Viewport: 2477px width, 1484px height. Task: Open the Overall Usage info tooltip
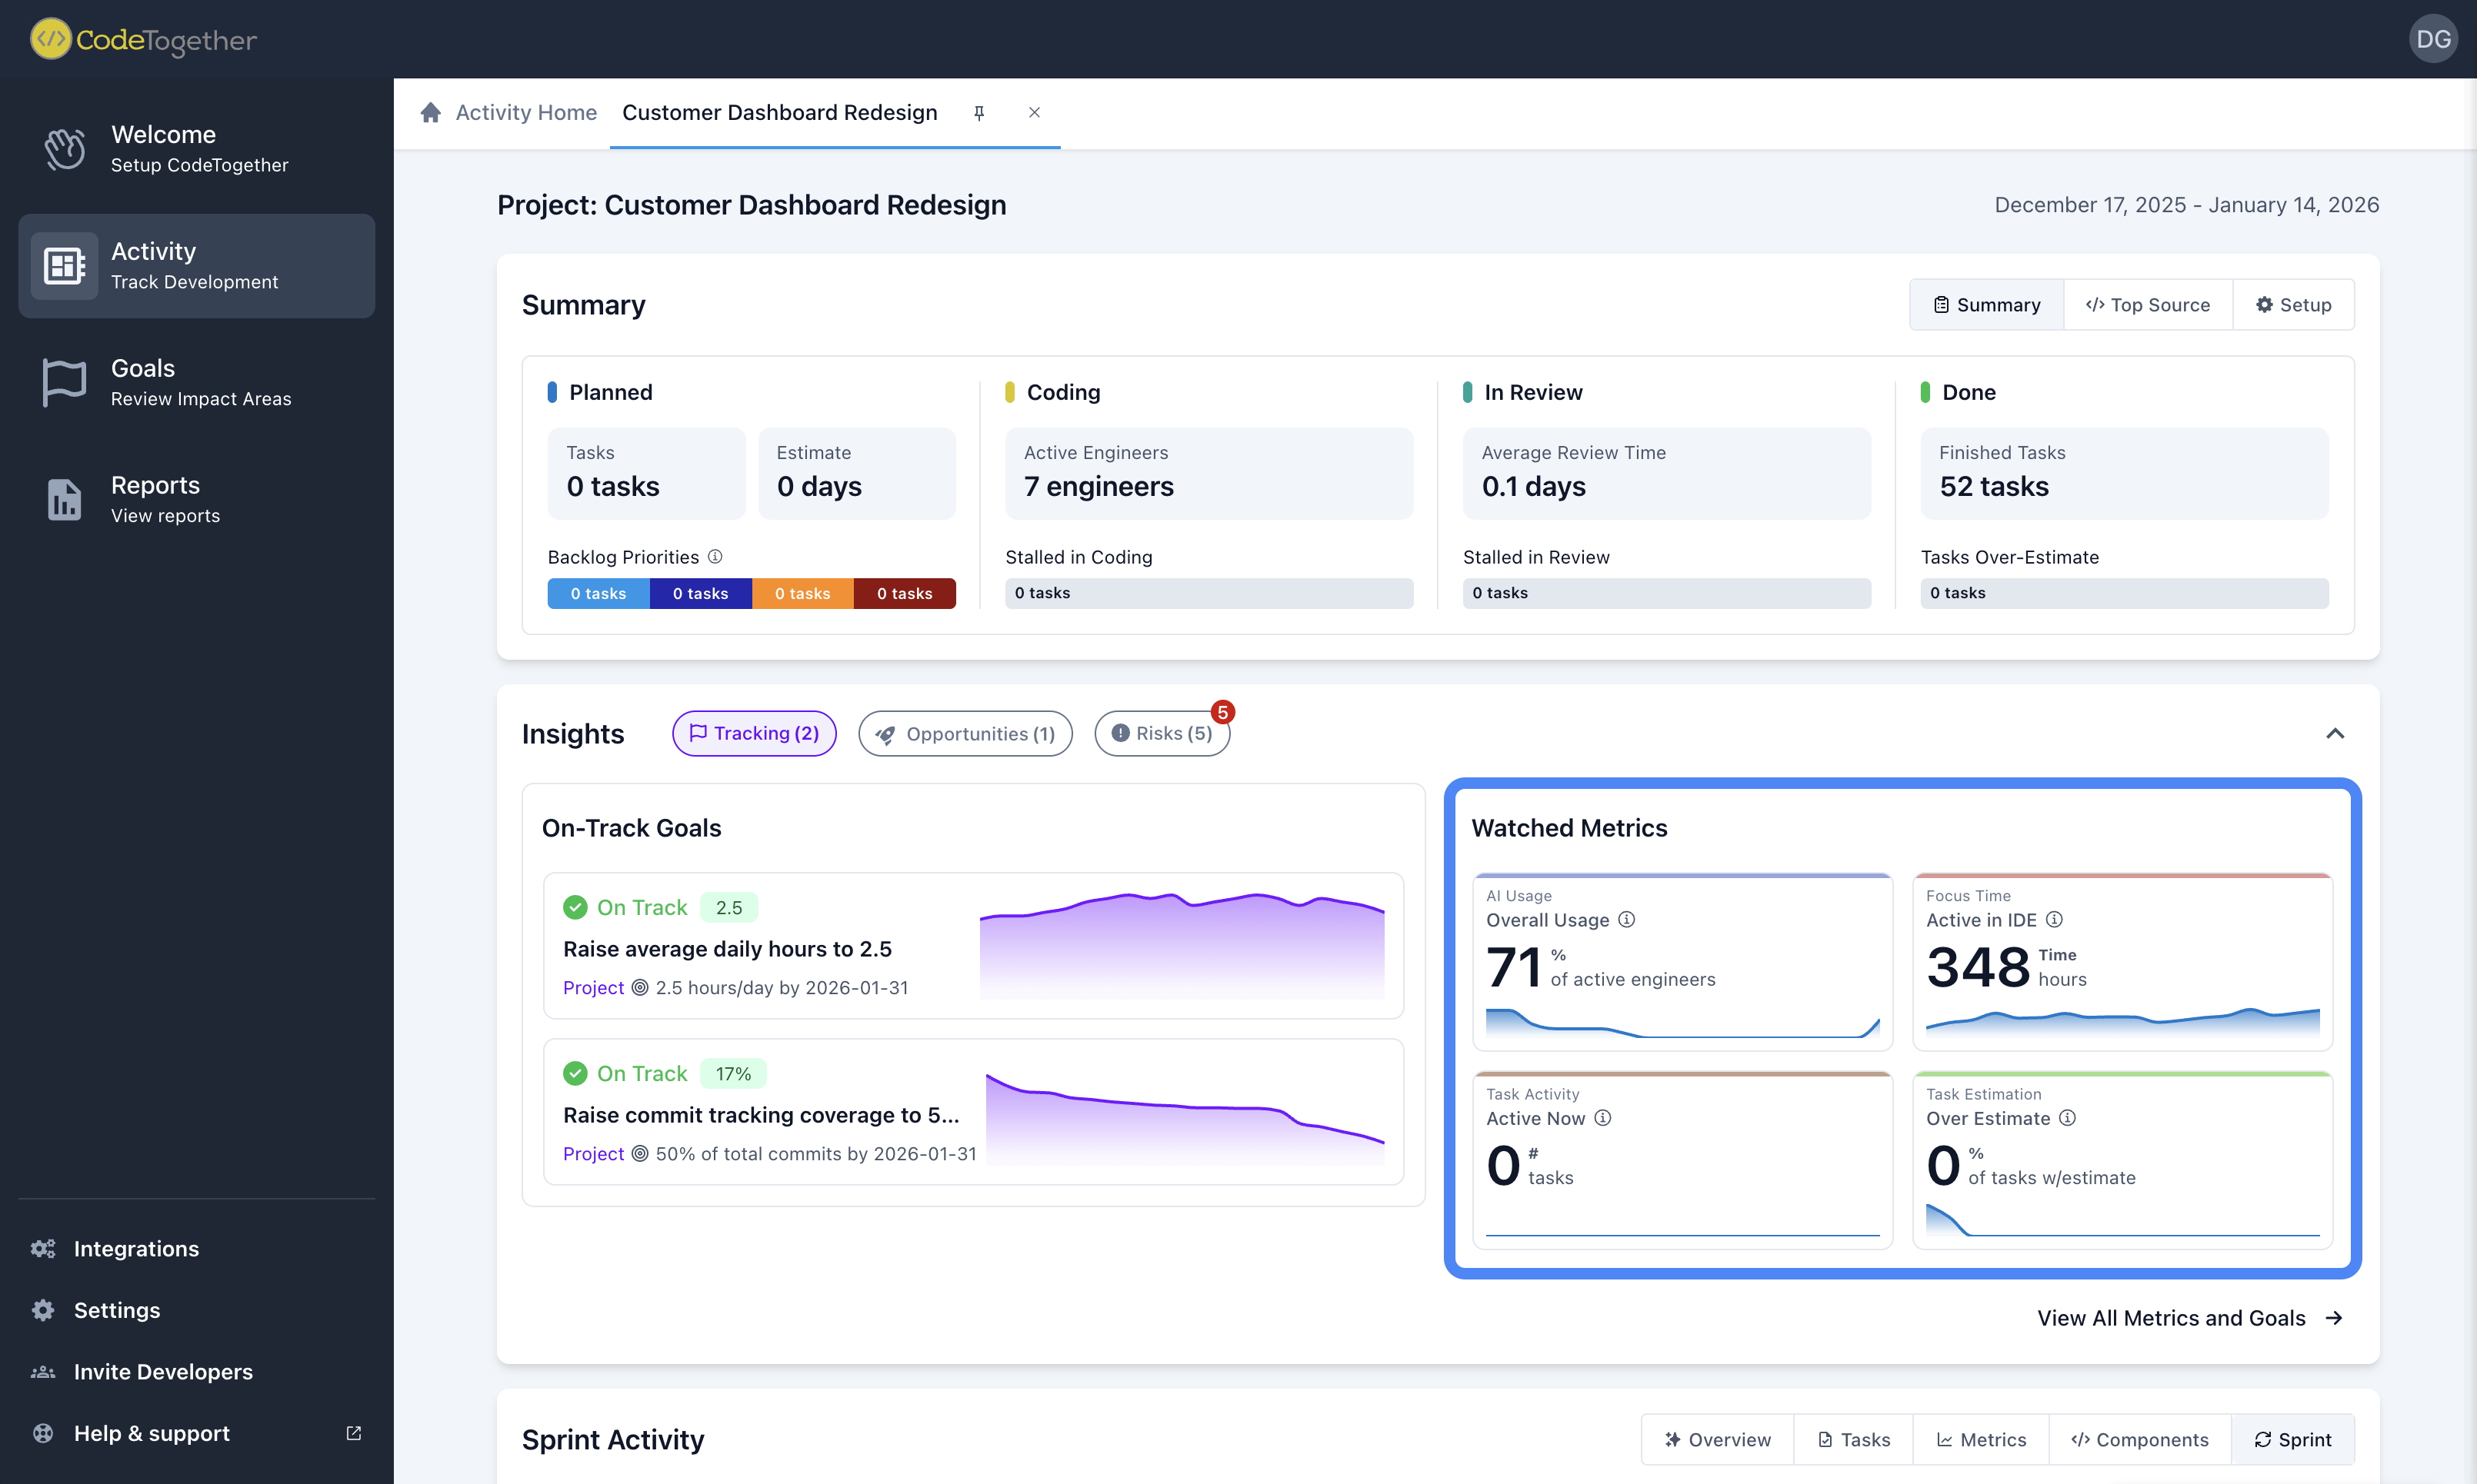coord(1627,920)
